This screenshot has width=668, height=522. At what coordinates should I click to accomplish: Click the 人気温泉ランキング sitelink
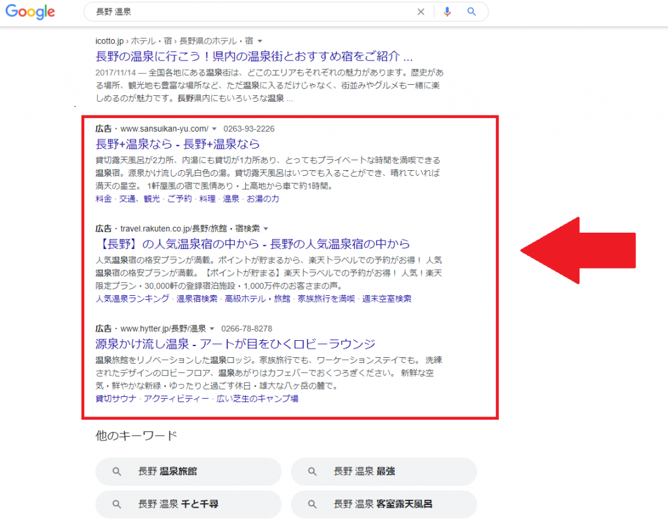coord(132,298)
